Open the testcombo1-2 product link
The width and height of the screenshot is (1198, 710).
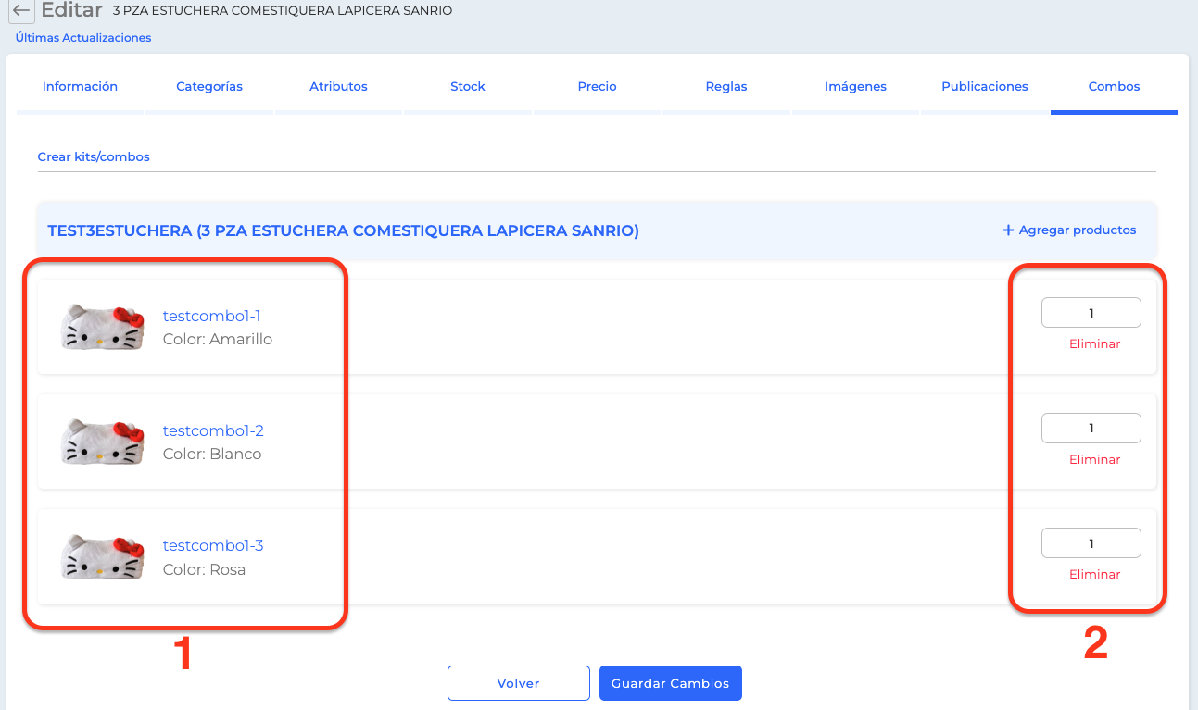[x=213, y=430]
